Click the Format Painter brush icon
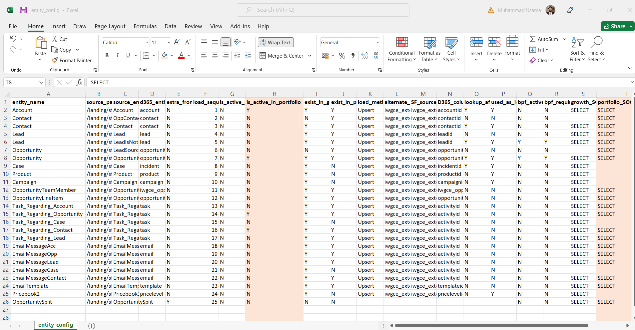Image resolution: width=635 pixels, height=330 pixels. pyautogui.click(x=55, y=60)
